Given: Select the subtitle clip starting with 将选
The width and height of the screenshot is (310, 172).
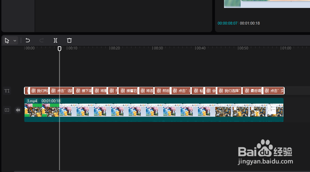Looking at the screenshot, I should [x=146, y=90].
